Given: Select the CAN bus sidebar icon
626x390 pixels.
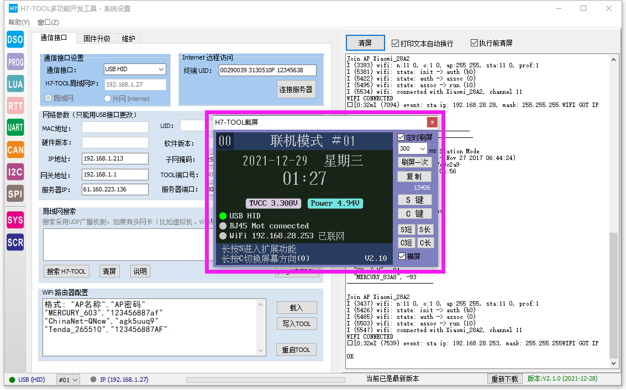Looking at the screenshot, I should coord(15,150).
